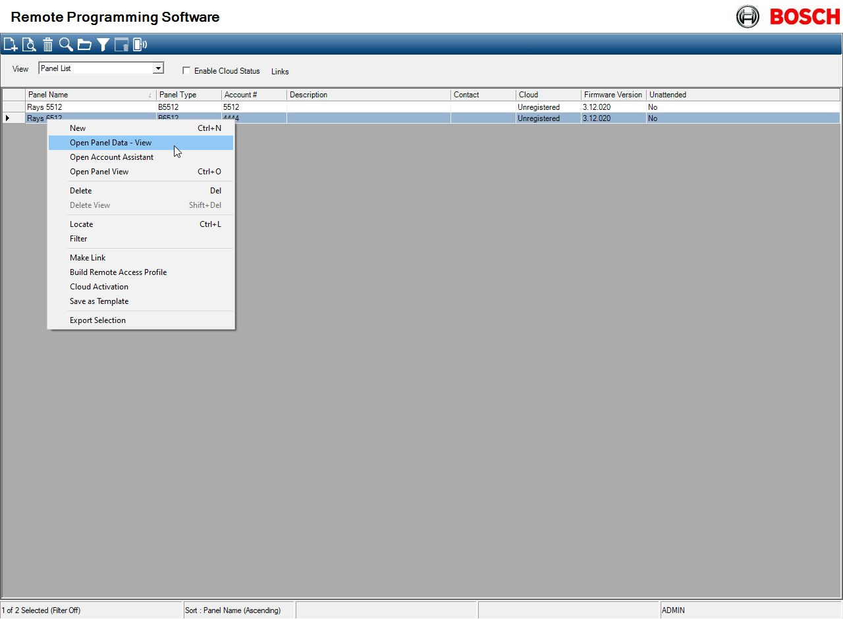This screenshot has height=619, width=843.
Task: Click the magnifying glass locate icon
Action: click(x=66, y=45)
